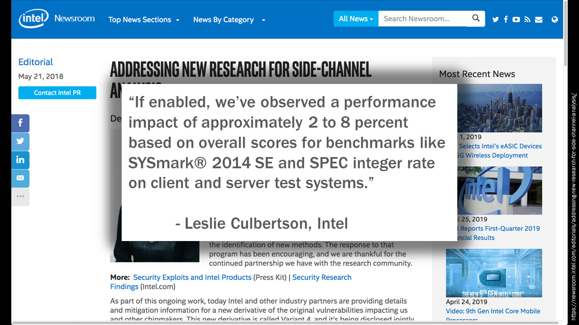Screen dimensions: 579x325
Task: Click the Leslie Culbertson, Intel attribution
Action: click(x=261, y=223)
